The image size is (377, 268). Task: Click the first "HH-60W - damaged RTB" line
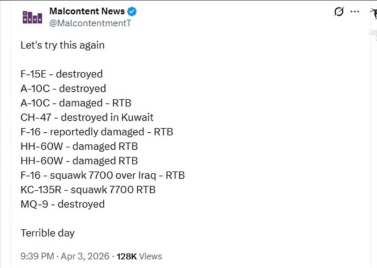(79, 146)
